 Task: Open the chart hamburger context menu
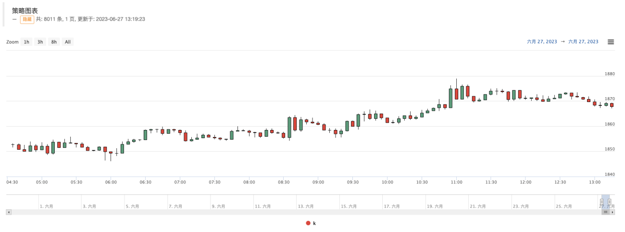coord(611,42)
